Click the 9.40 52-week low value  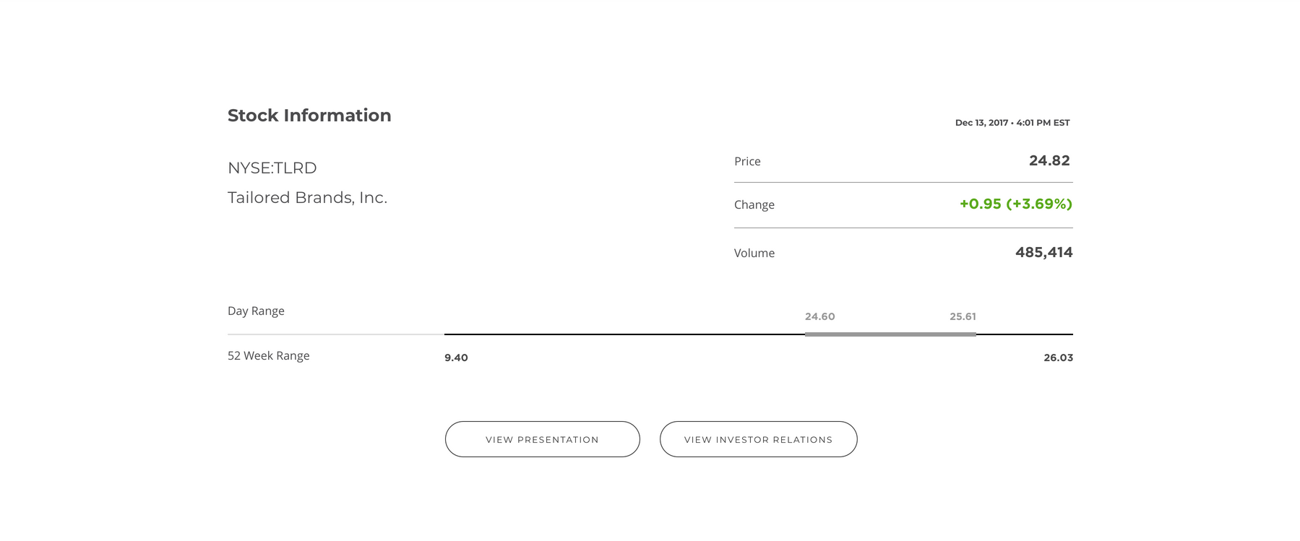(x=456, y=358)
